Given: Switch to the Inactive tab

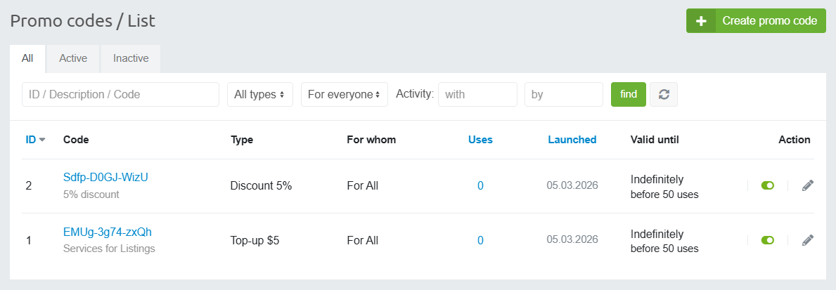Looking at the screenshot, I should pos(131,58).
